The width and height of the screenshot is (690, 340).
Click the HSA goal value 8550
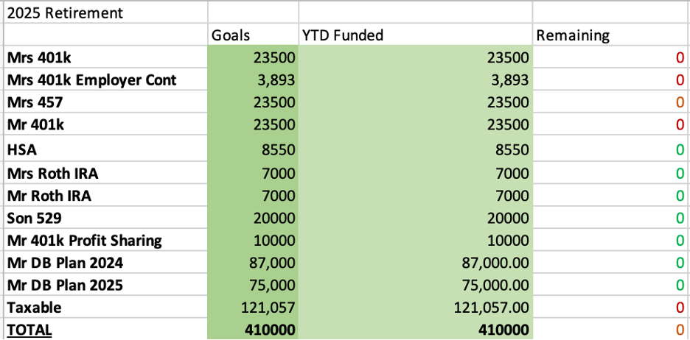(x=276, y=150)
